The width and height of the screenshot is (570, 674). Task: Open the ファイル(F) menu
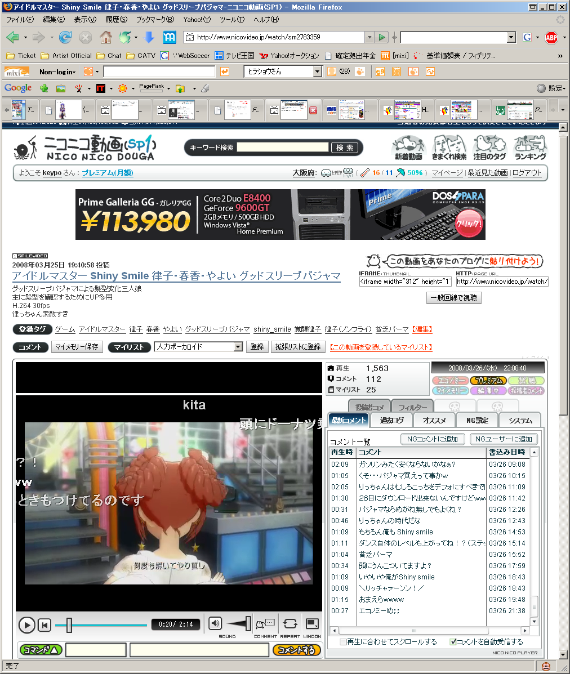(x=20, y=19)
